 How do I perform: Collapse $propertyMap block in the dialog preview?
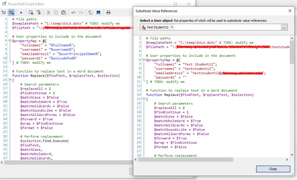click(144, 60)
